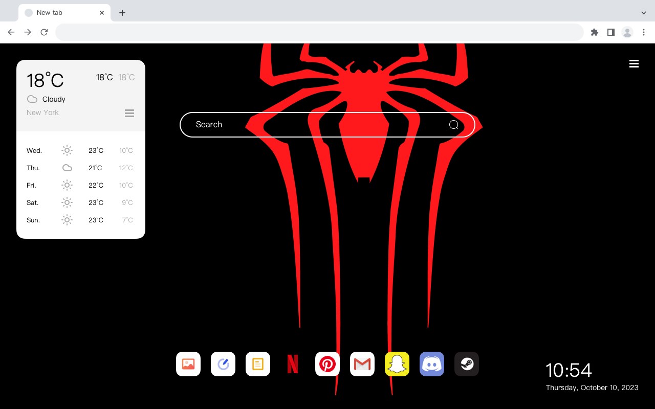Viewport: 655px width, 409px height.
Task: Launch the Pinterest shortcut
Action: tap(327, 364)
